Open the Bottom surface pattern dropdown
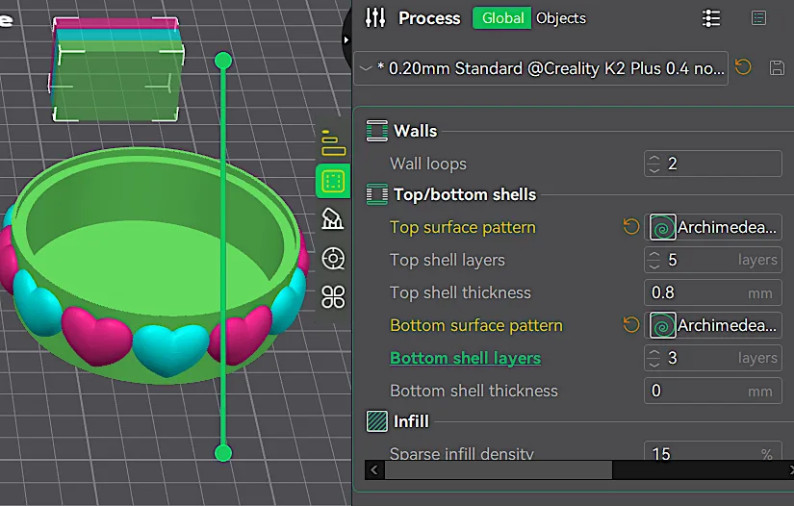This screenshot has height=506, width=794. click(x=712, y=325)
